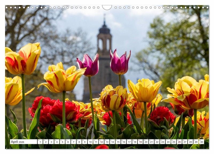Select date 18 in the calendar strip
Image resolution: width=214 pixels, height=154 pixels.
tap(135, 142)
